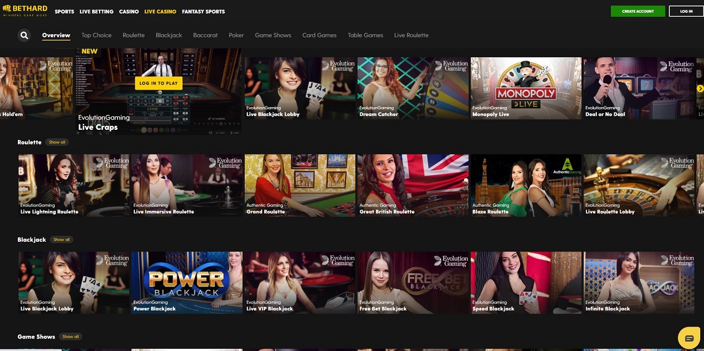Show all Game Shows
Screen dimensions: 704x351
pyautogui.click(x=70, y=336)
